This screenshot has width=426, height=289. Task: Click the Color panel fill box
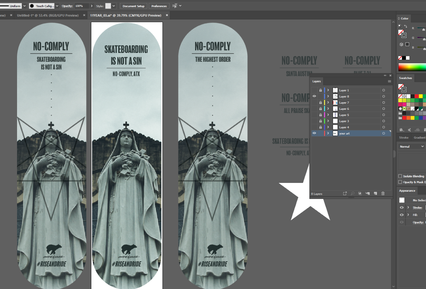(401, 32)
